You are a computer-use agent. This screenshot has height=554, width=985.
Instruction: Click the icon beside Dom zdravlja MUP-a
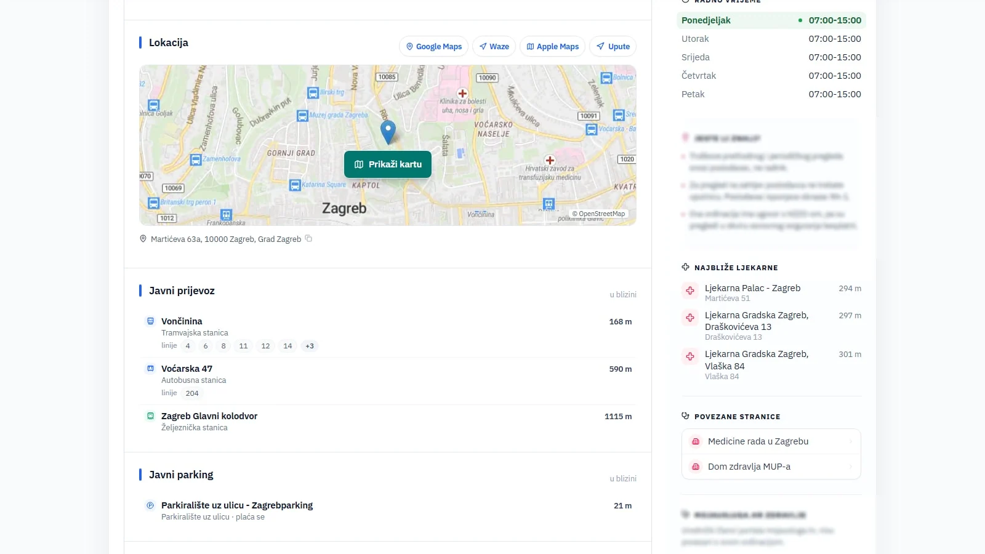696,467
